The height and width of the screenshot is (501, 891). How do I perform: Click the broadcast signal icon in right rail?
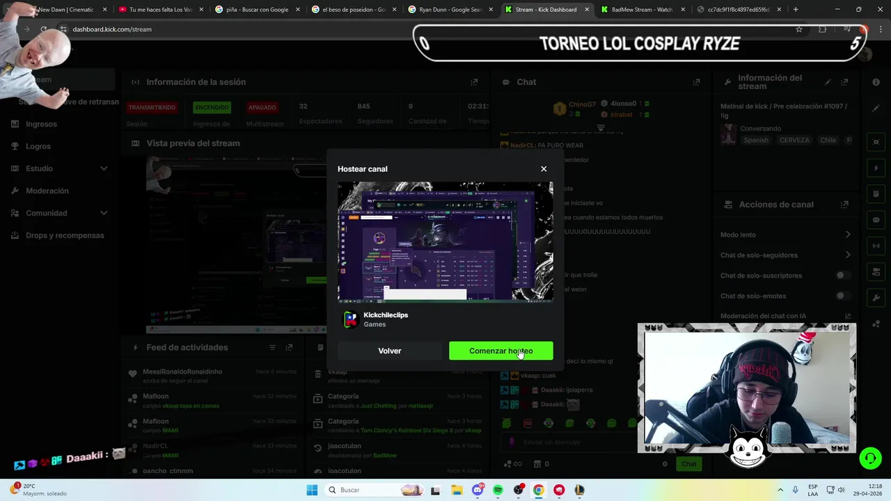pos(876,246)
